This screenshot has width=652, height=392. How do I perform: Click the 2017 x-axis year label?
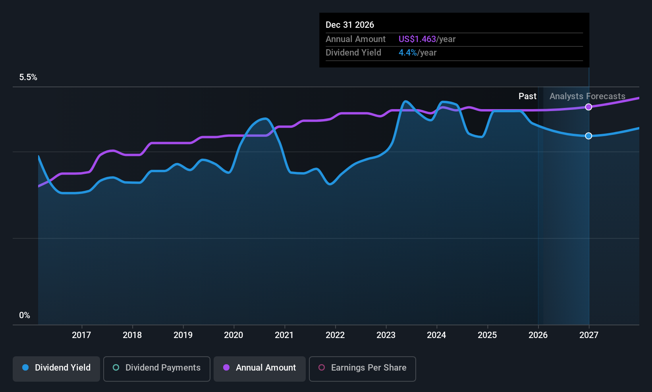[81, 335]
